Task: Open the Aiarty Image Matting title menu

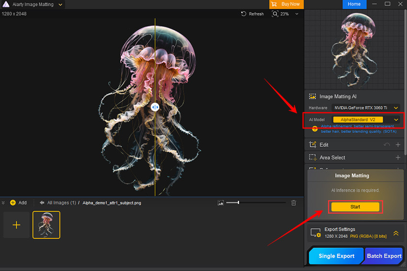Action: click(x=60, y=4)
